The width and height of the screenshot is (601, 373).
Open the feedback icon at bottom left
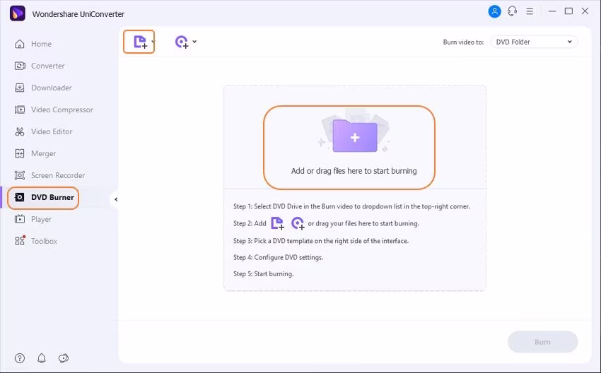click(x=64, y=358)
